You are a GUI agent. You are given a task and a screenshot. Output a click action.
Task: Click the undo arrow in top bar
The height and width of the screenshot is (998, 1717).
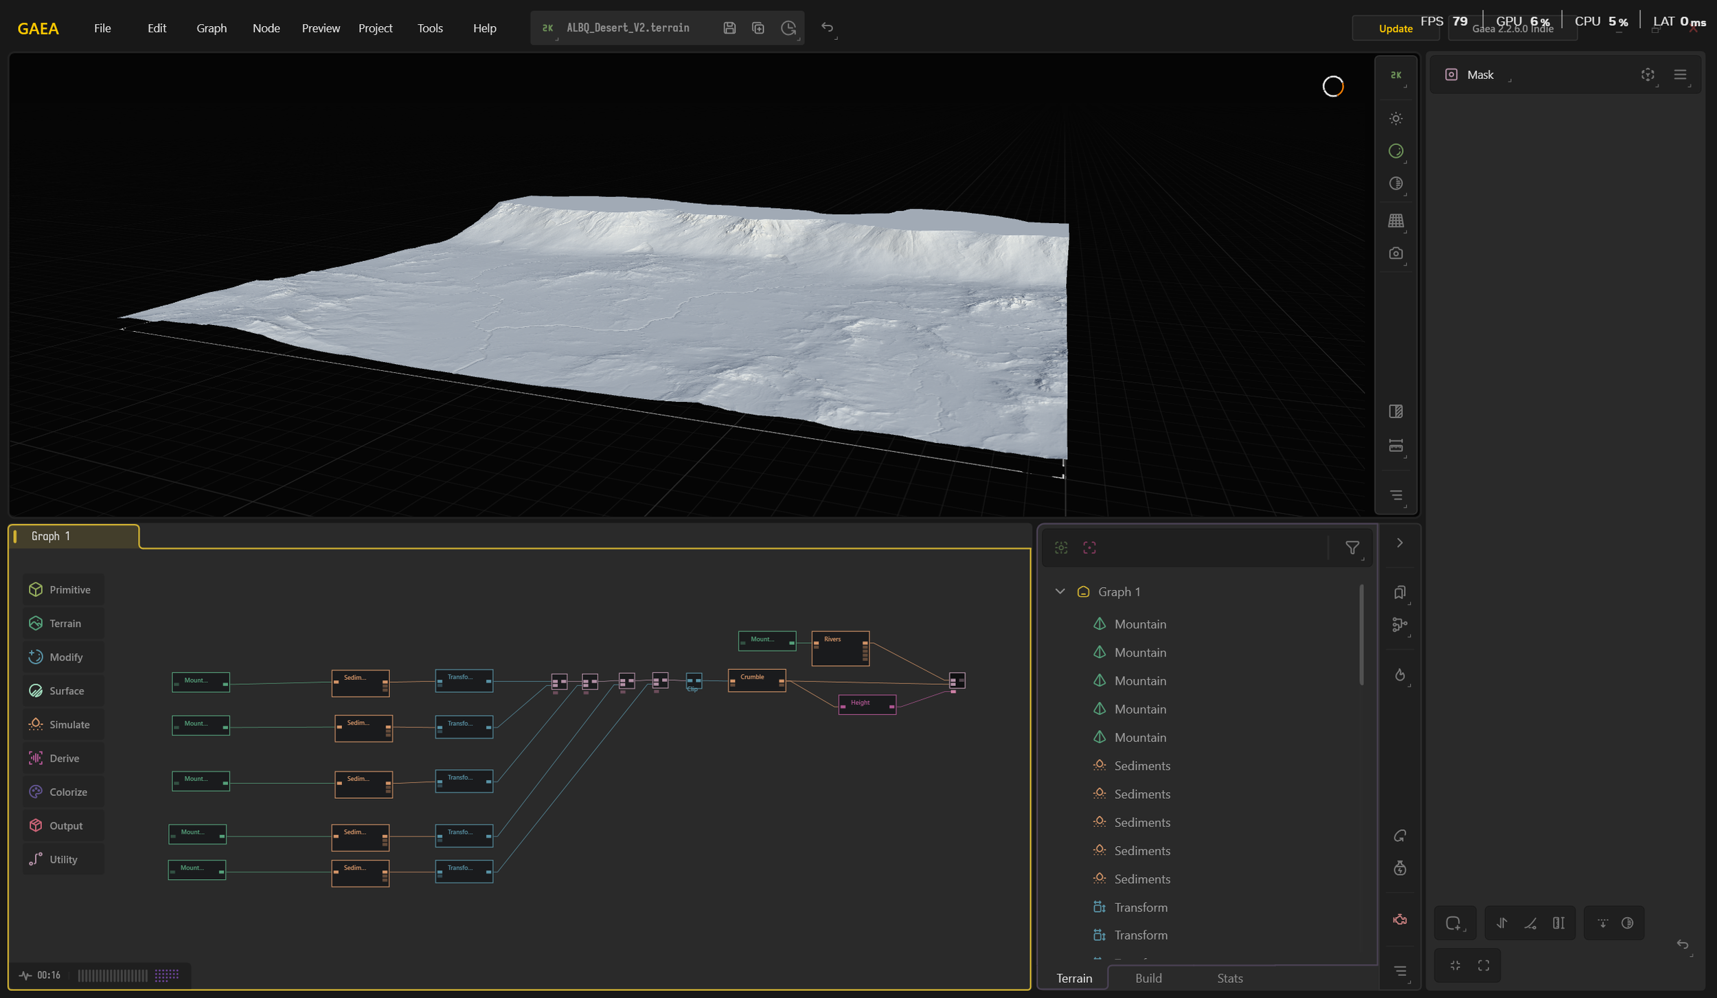pyautogui.click(x=827, y=27)
